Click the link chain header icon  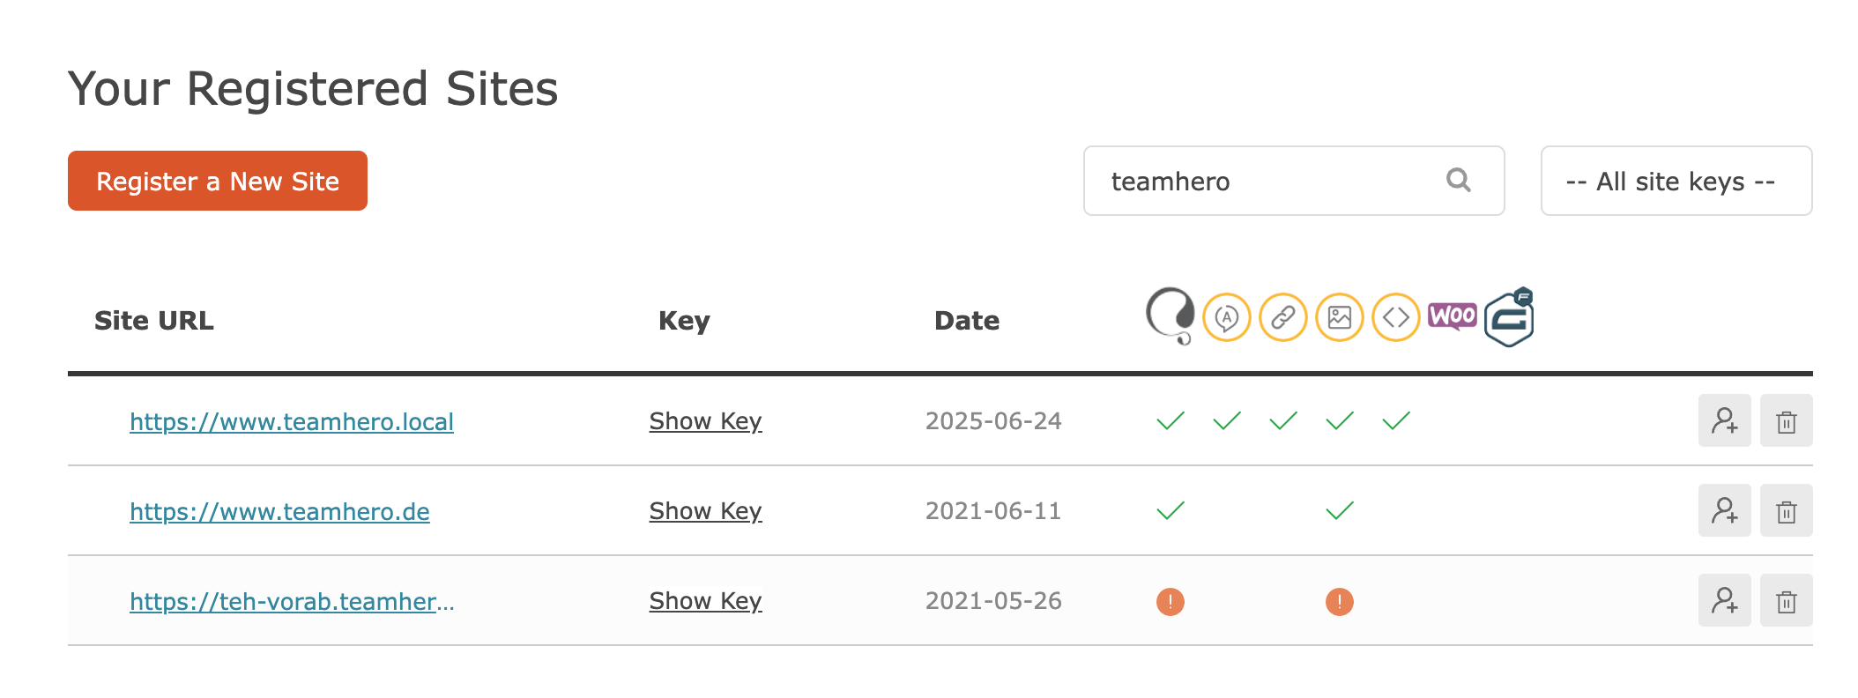[x=1283, y=316]
